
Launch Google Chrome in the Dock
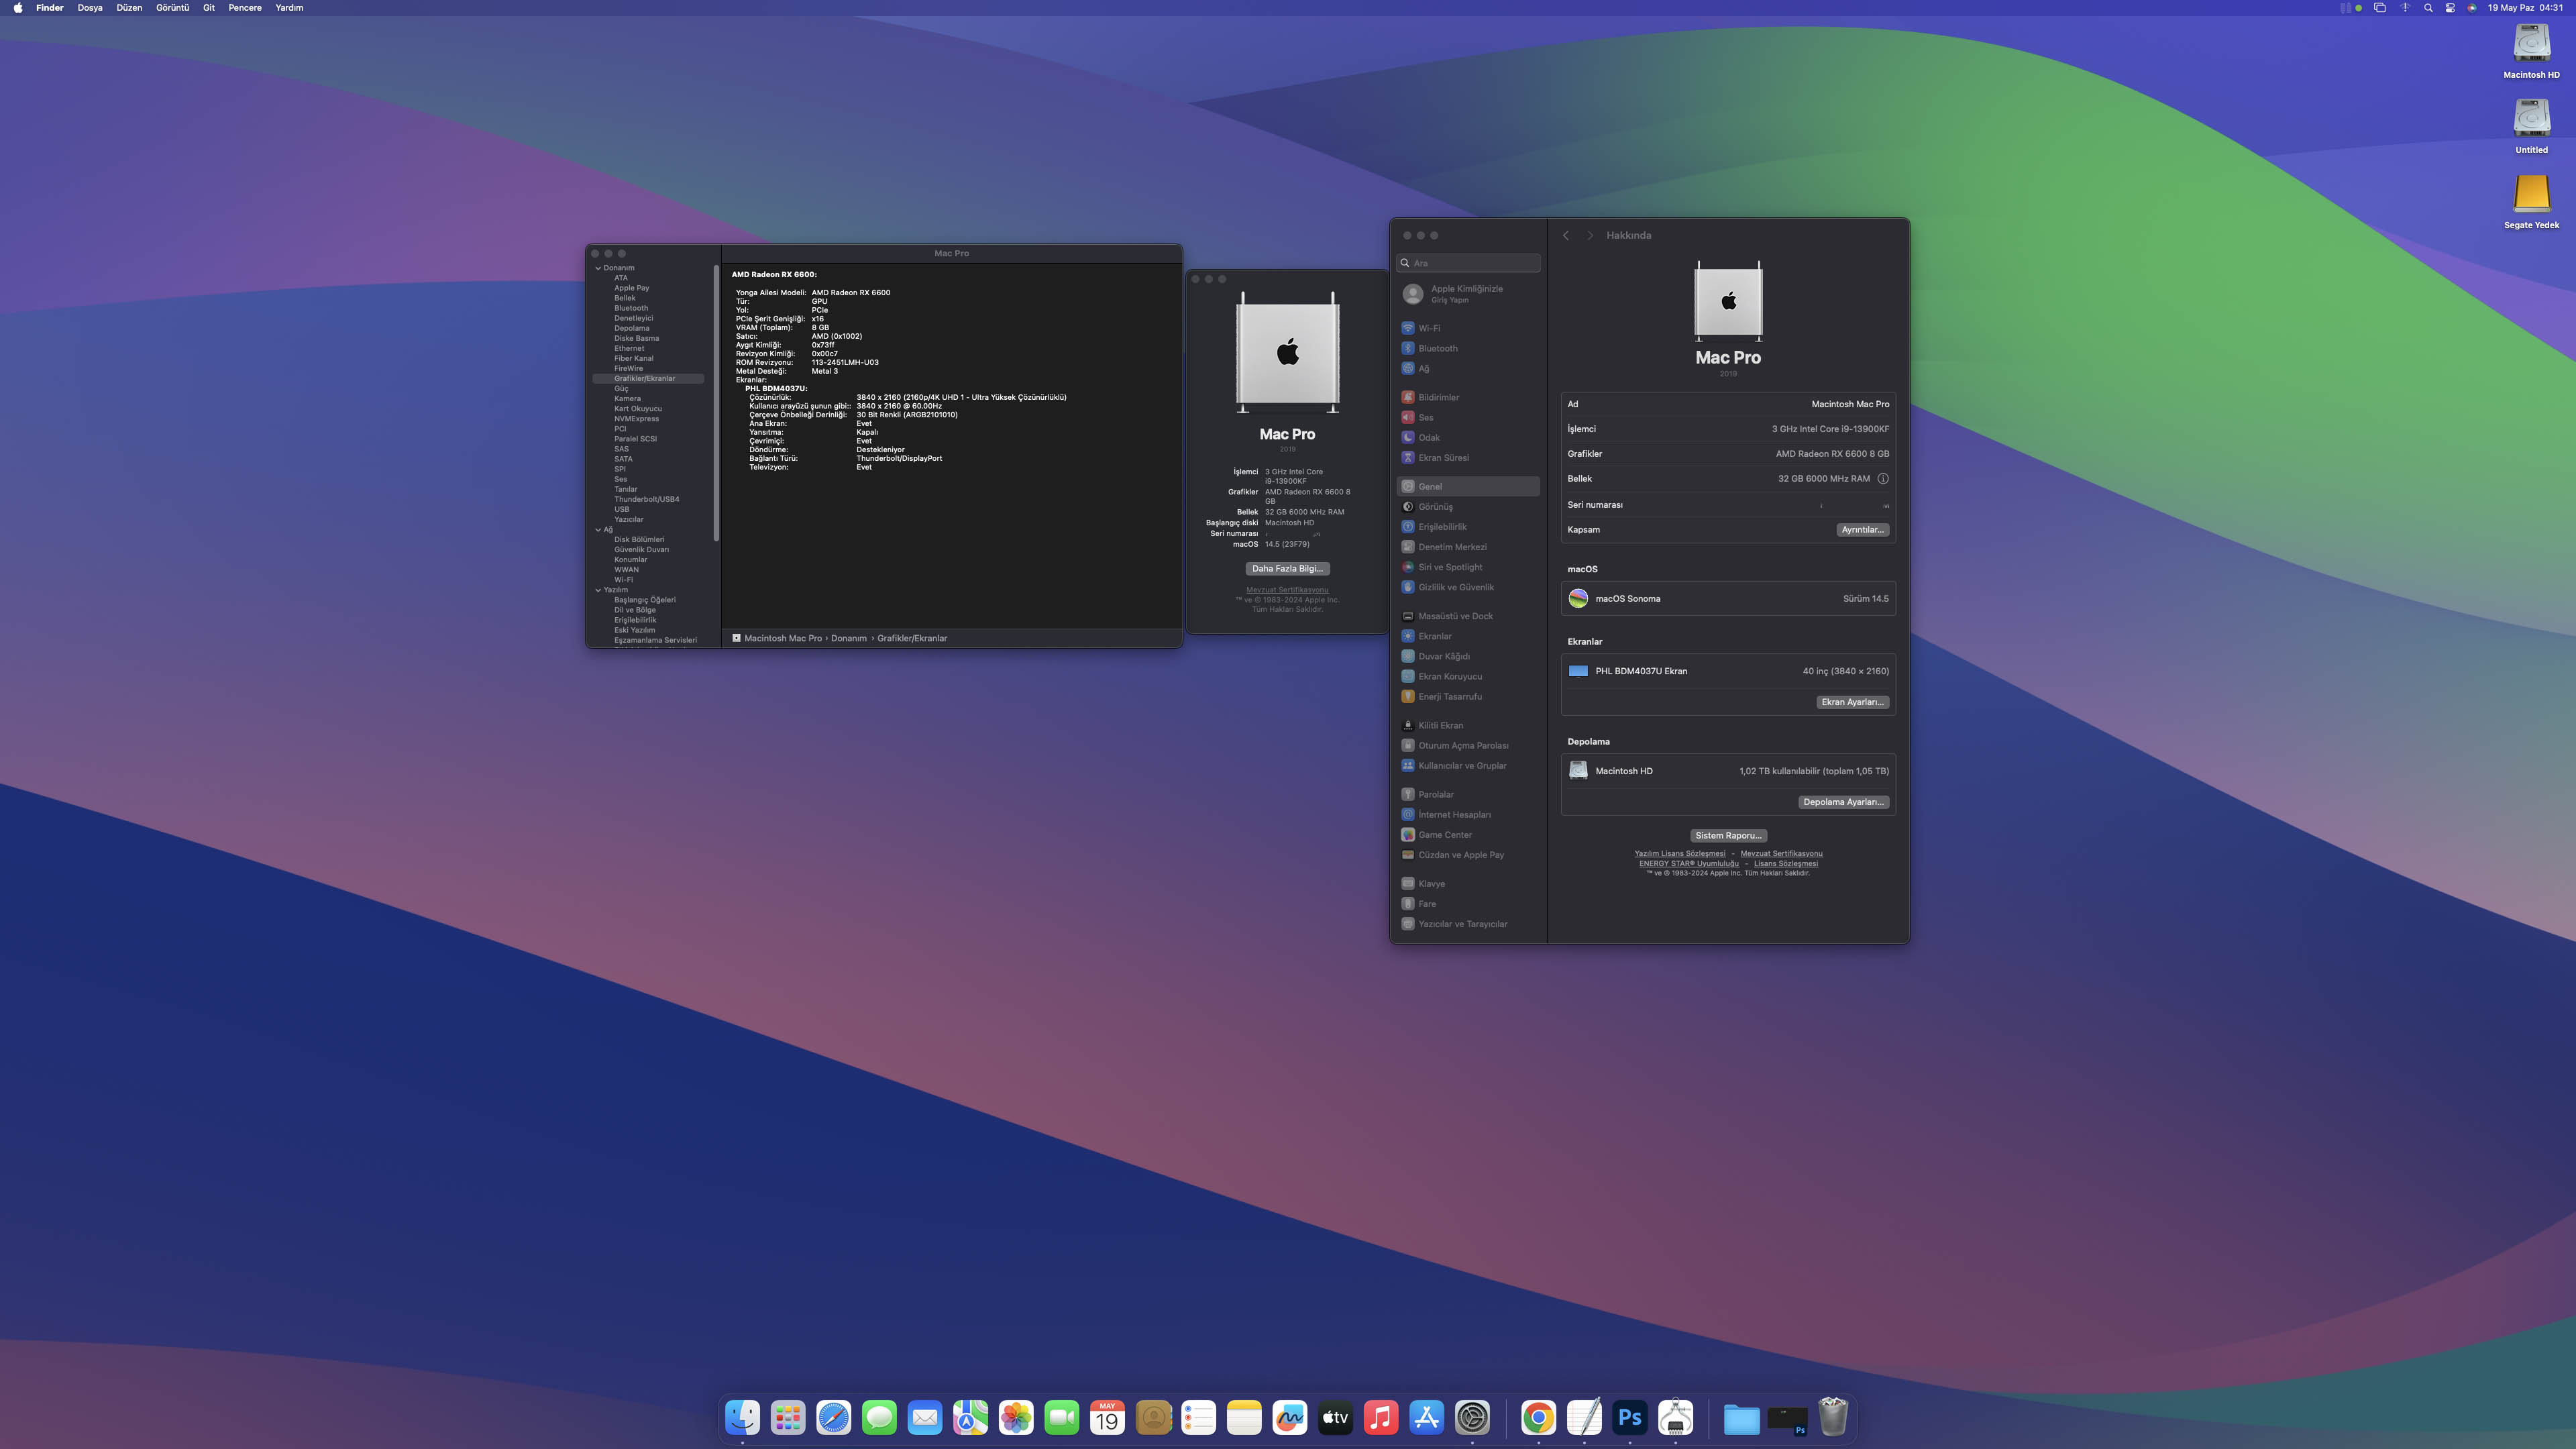coord(1538,1417)
